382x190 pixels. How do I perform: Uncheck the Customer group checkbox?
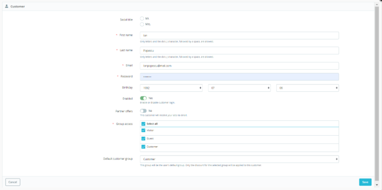point(143,147)
